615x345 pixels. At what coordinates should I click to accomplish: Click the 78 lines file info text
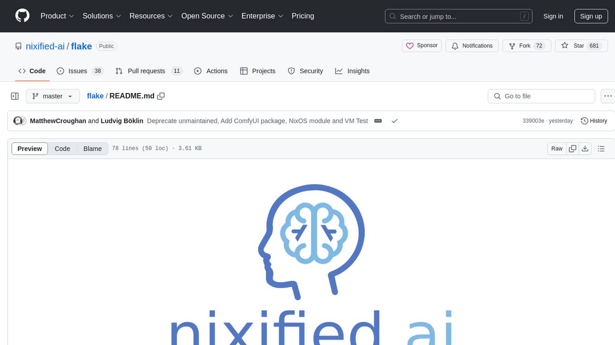(x=157, y=149)
